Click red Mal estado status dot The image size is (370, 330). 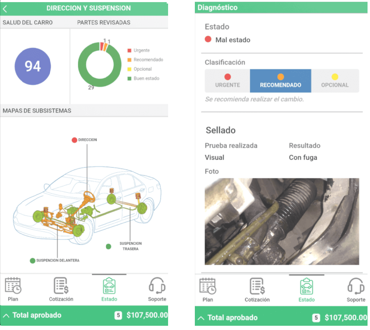[208, 39]
